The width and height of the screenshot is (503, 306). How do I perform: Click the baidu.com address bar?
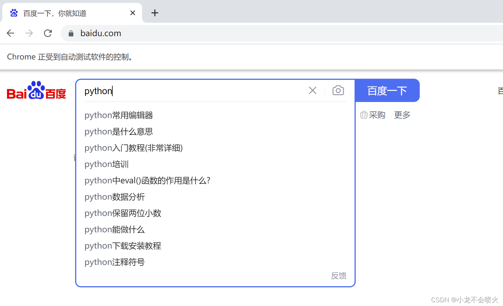tap(281, 33)
